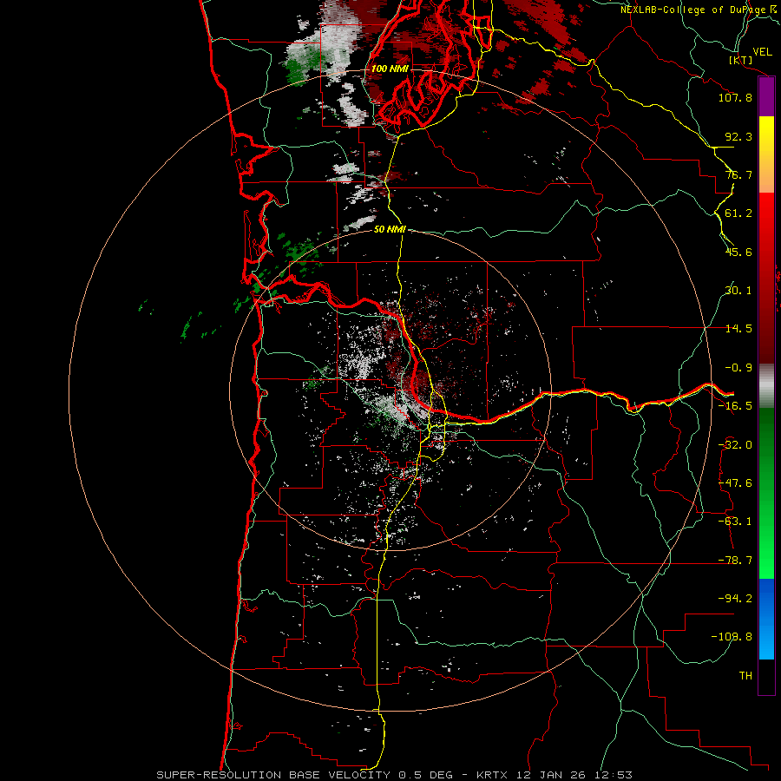The height and width of the screenshot is (781, 781).
Task: Select the -47.6 scale value
Action: click(735, 483)
